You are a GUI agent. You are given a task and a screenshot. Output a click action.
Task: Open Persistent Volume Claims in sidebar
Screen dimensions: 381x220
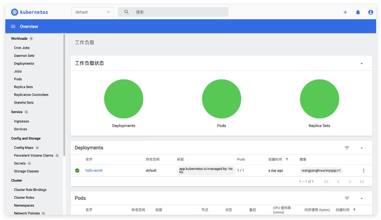click(34, 155)
